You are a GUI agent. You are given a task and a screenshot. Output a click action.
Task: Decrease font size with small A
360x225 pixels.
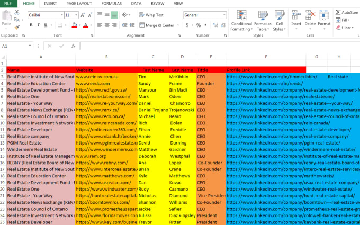(x=90, y=15)
